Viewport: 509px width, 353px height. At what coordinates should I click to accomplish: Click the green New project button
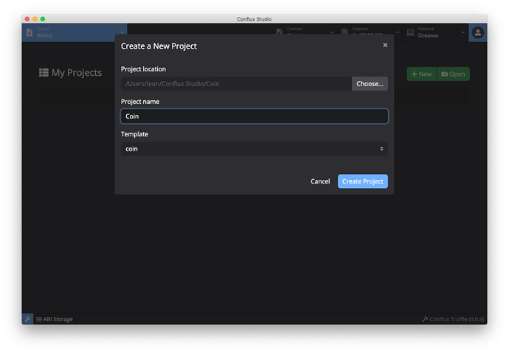[422, 74]
